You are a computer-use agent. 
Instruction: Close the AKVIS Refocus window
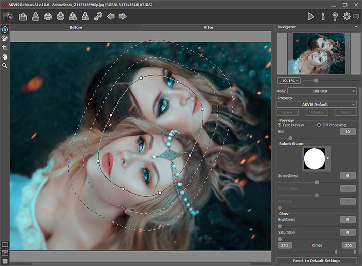[356, 5]
